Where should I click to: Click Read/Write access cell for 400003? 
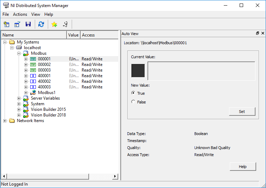(x=92, y=87)
